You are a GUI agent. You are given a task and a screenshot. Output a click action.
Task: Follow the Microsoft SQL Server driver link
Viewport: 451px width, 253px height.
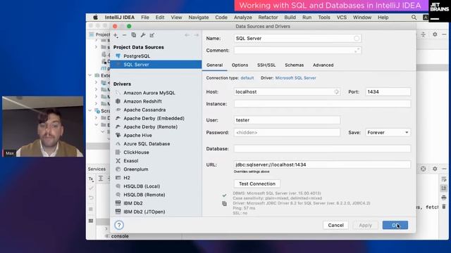296,78
